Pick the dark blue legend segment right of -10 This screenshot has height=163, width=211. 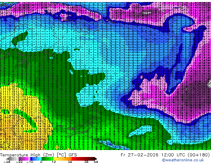[x=31, y=159]
